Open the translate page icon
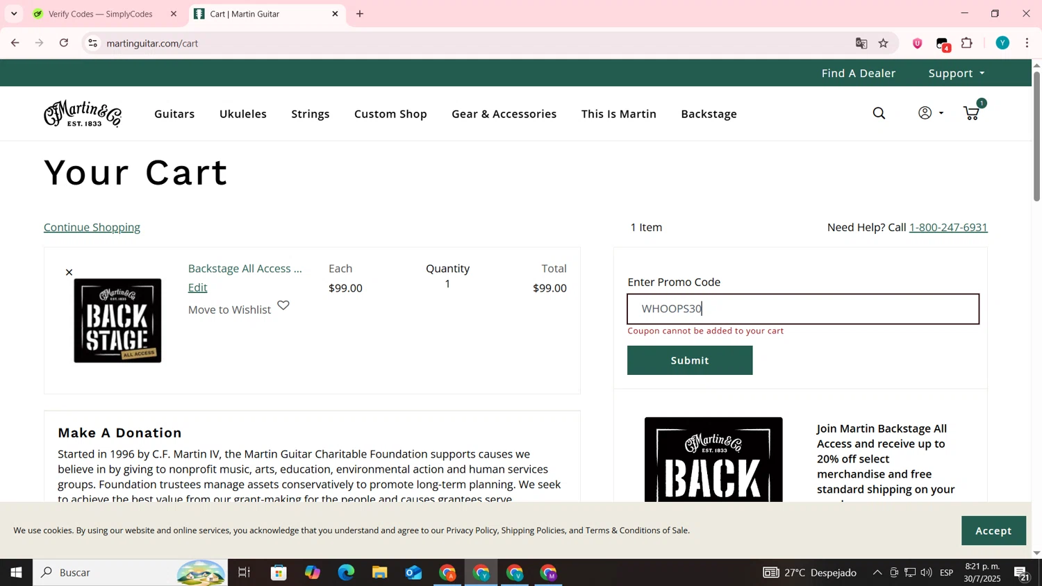The width and height of the screenshot is (1042, 586). 861,43
